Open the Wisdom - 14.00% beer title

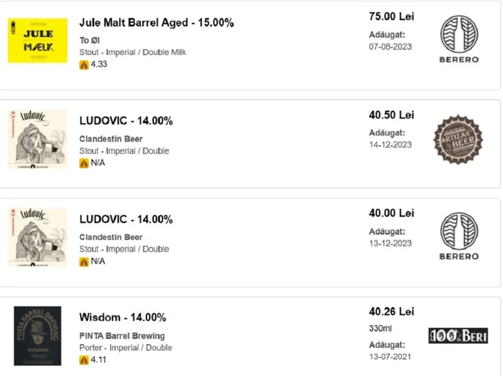[123, 317]
